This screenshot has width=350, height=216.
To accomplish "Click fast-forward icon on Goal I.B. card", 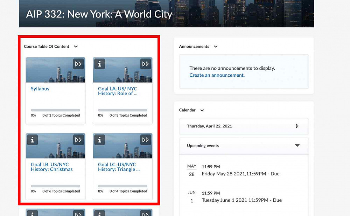I will [x=78, y=140].
